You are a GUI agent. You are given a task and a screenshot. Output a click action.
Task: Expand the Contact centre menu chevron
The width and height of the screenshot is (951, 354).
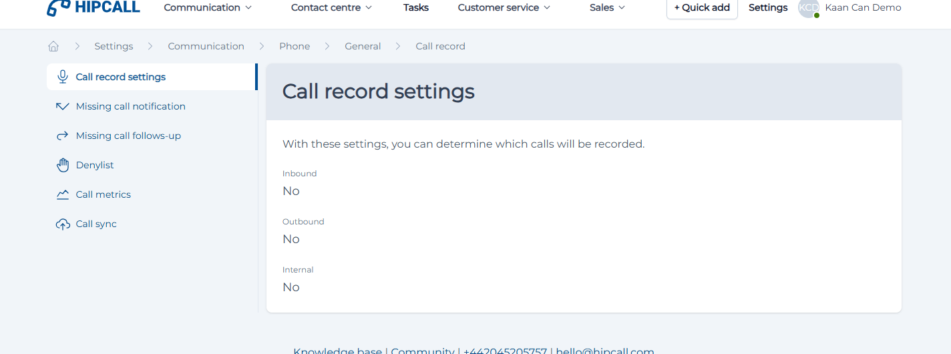click(x=369, y=8)
